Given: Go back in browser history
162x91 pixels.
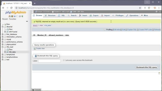Looking at the screenshot, I should (3, 8).
